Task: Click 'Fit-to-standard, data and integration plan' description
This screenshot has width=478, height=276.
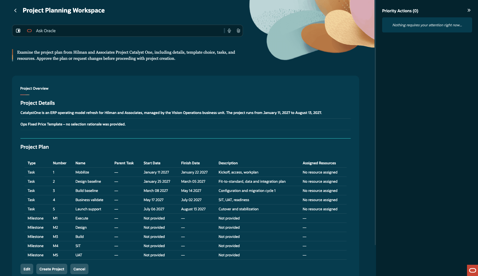Action: [252, 181]
